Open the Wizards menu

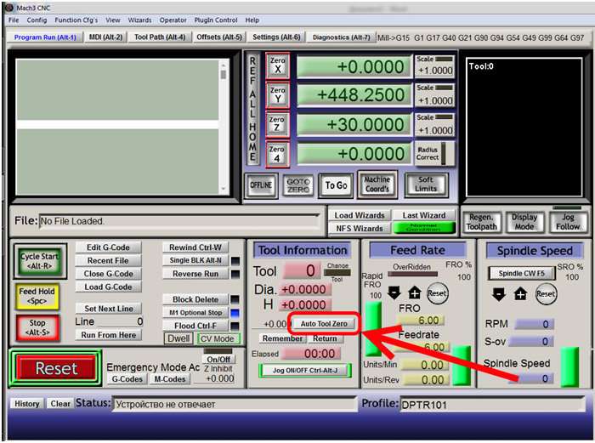[139, 20]
